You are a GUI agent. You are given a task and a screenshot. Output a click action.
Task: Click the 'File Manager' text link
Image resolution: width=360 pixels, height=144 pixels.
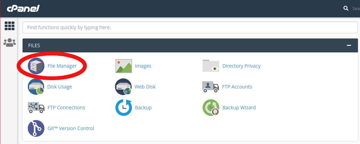point(62,66)
